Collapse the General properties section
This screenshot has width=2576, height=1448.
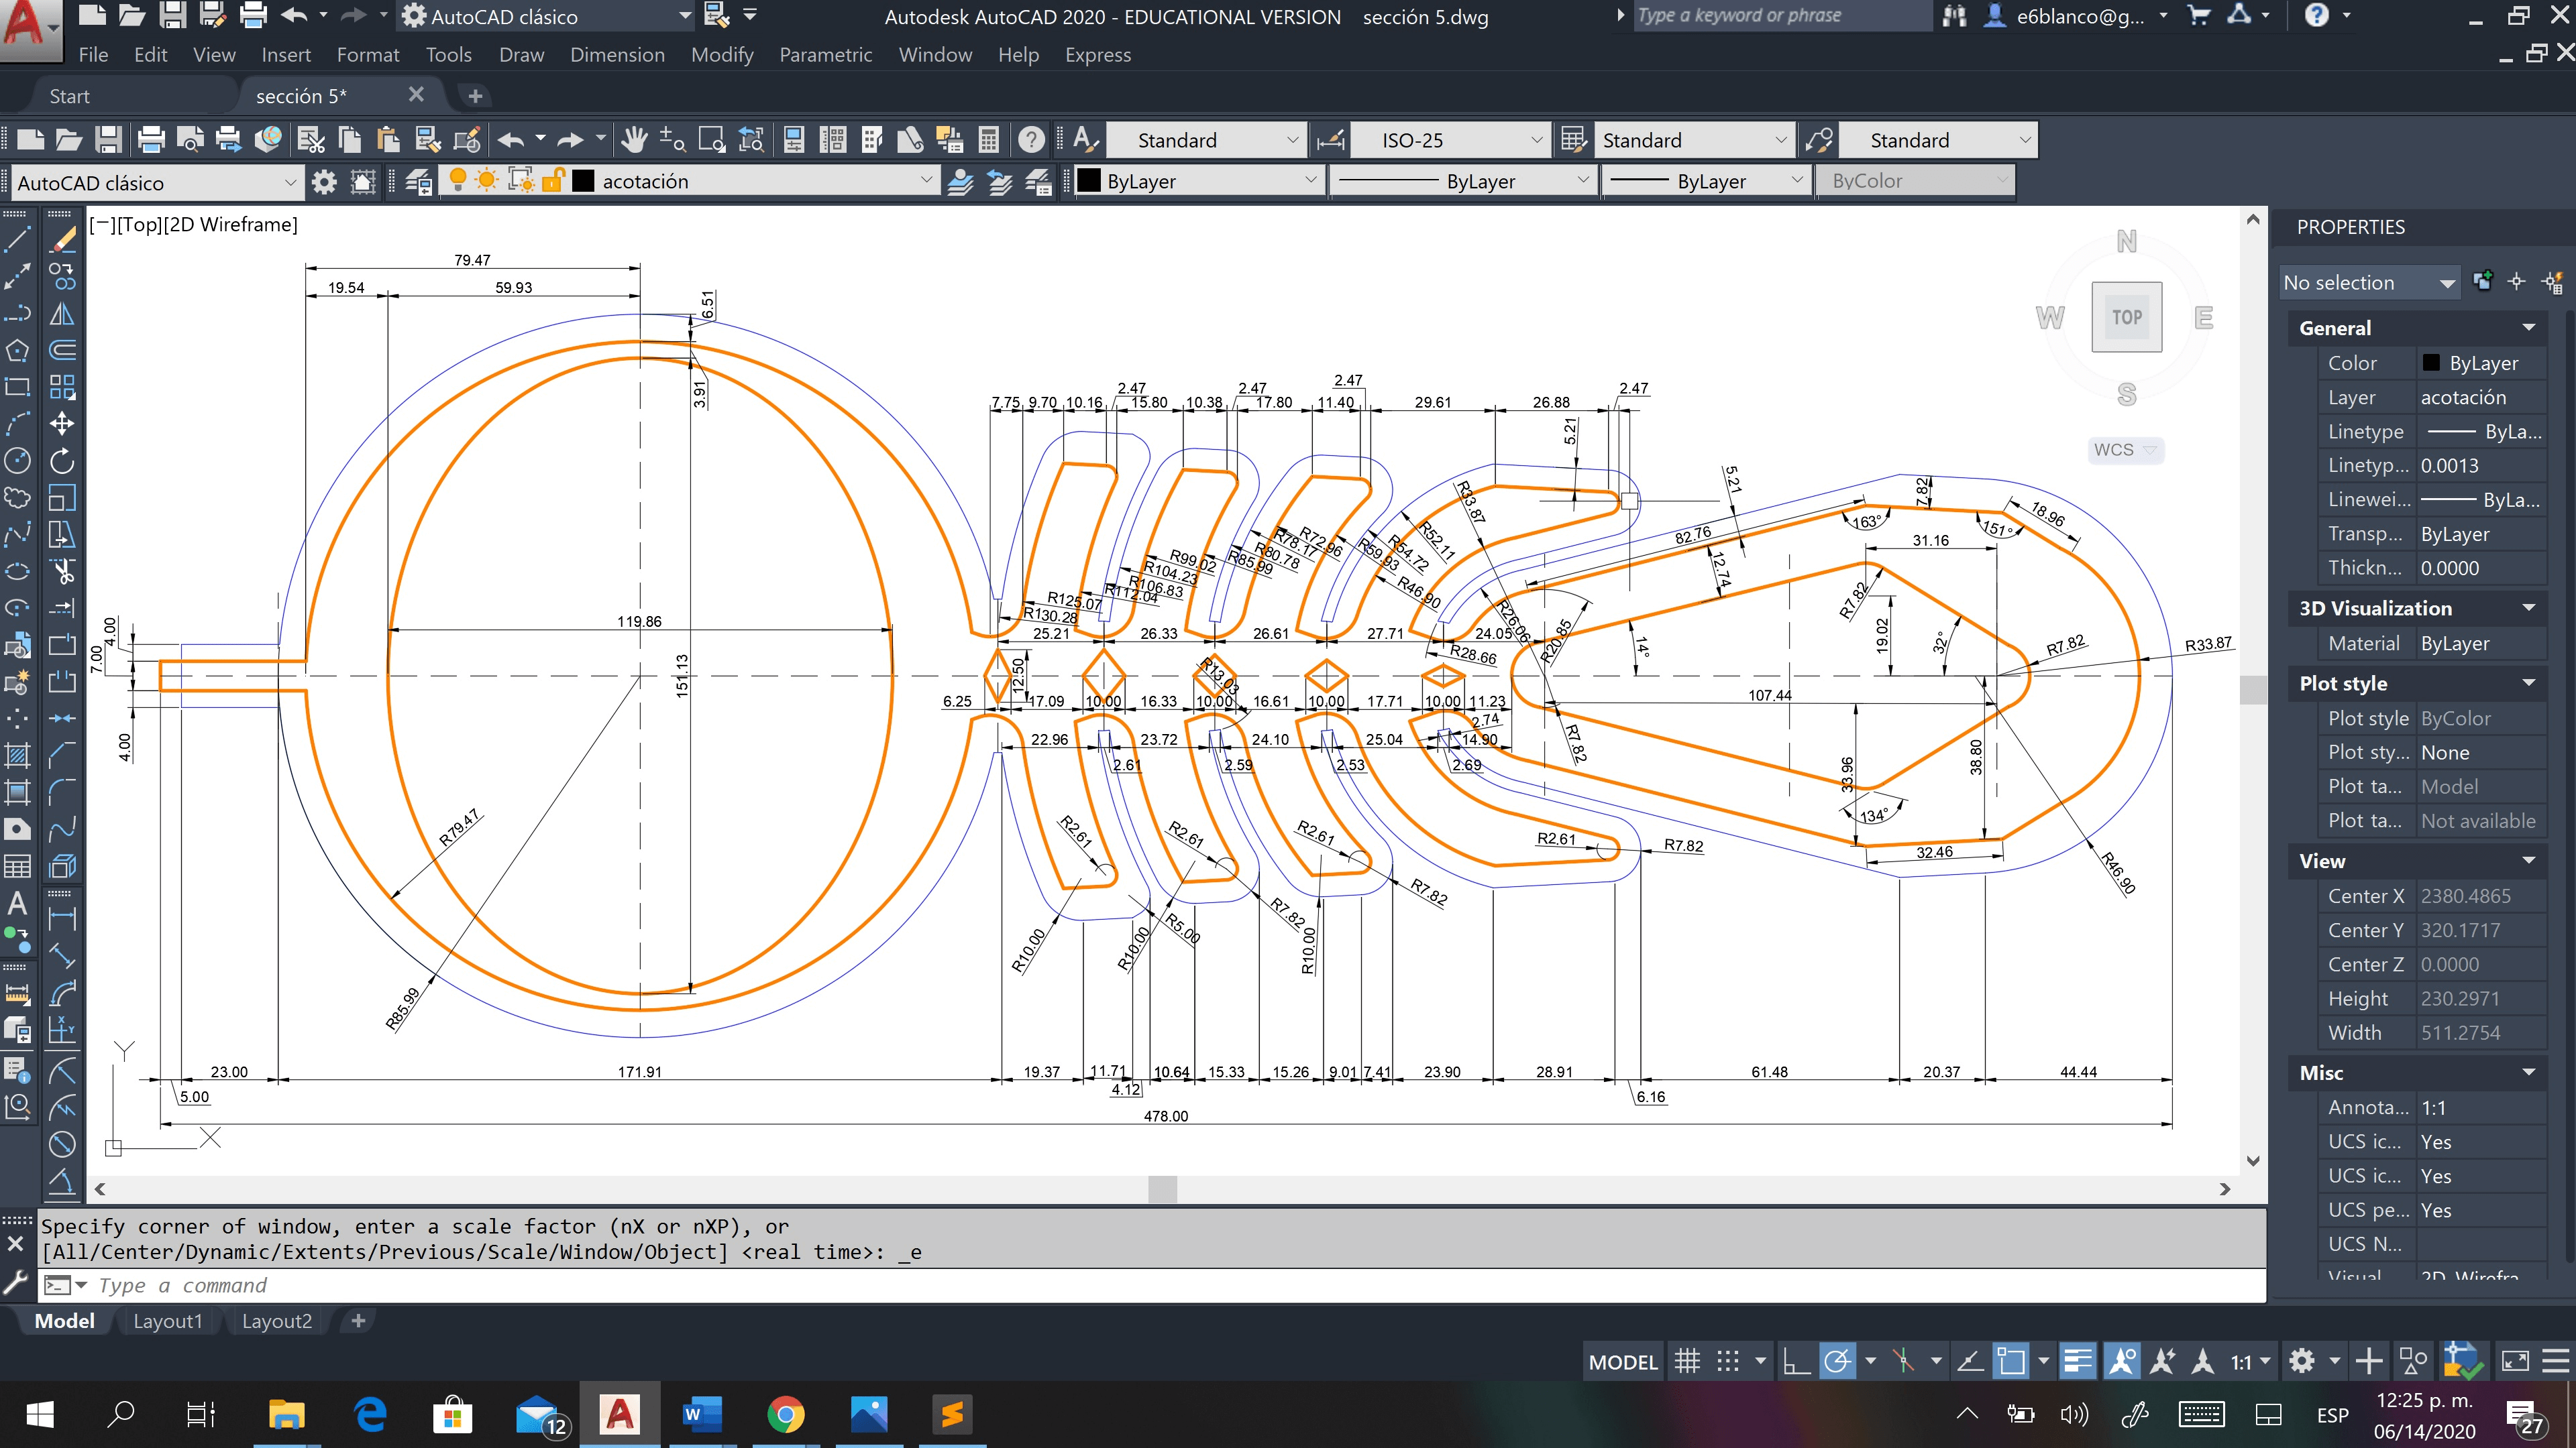coord(2528,328)
